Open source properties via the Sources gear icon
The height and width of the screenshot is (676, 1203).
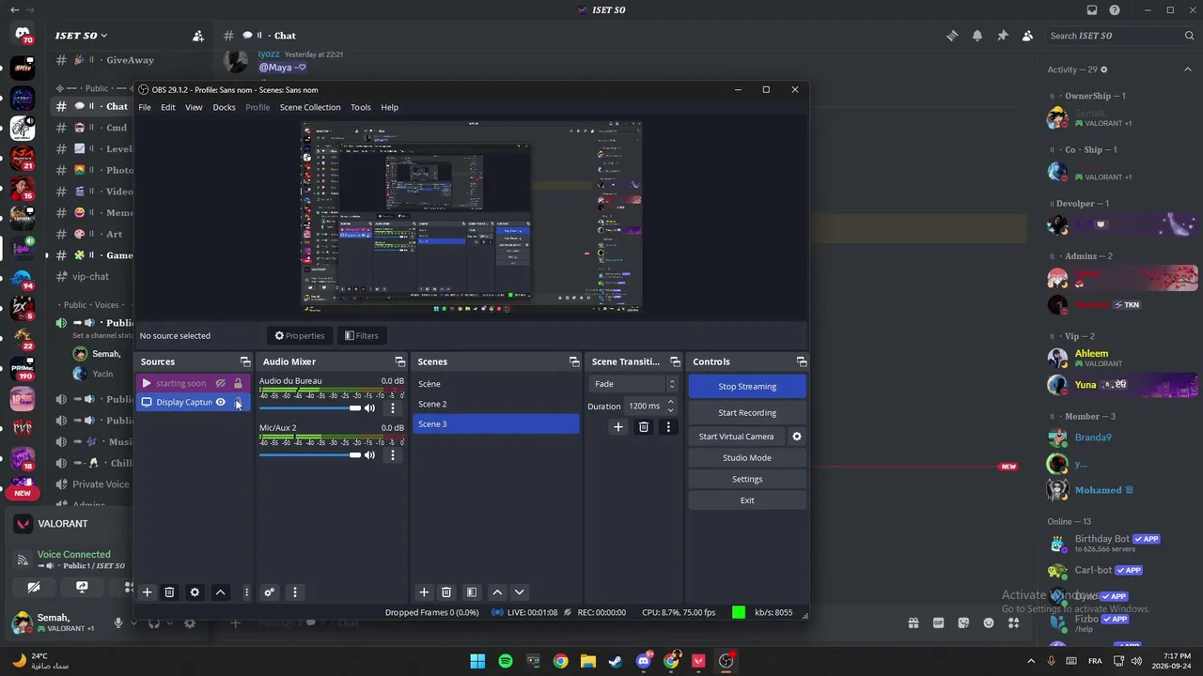(x=195, y=592)
